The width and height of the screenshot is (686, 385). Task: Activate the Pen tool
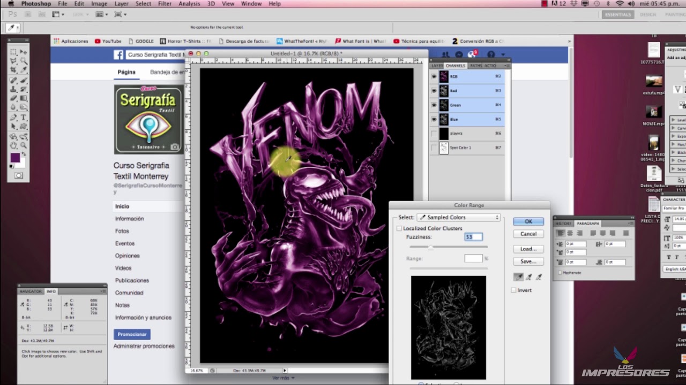[13, 118]
